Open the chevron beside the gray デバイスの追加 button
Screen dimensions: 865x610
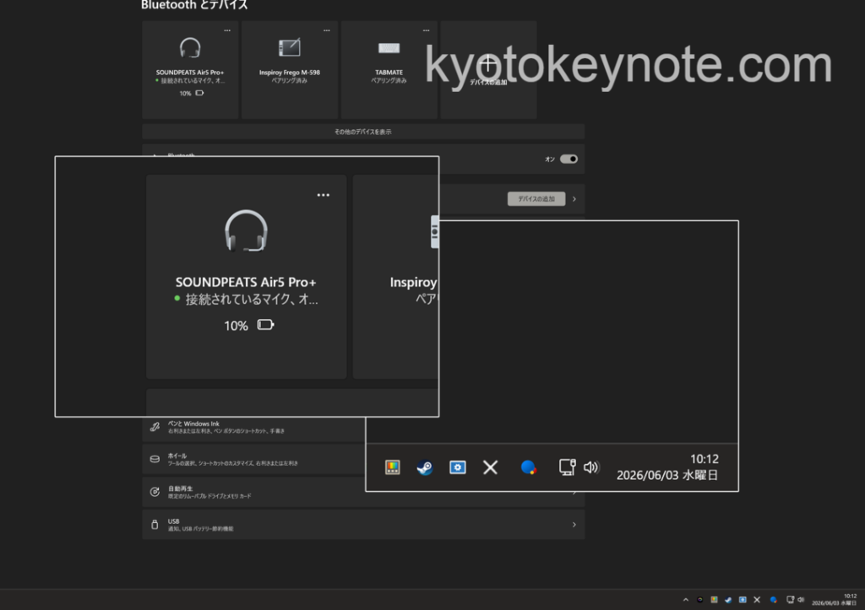point(574,199)
